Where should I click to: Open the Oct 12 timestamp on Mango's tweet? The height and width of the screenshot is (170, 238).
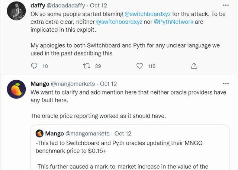click(108, 84)
